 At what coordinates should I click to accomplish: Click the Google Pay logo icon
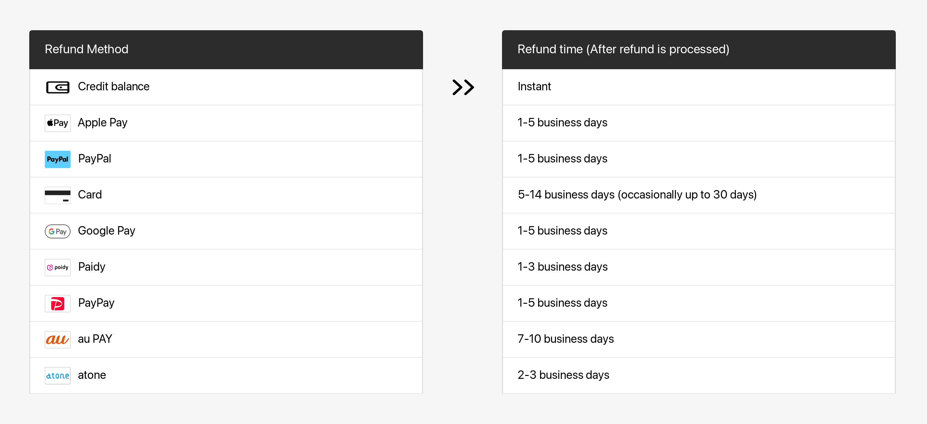pyautogui.click(x=58, y=231)
